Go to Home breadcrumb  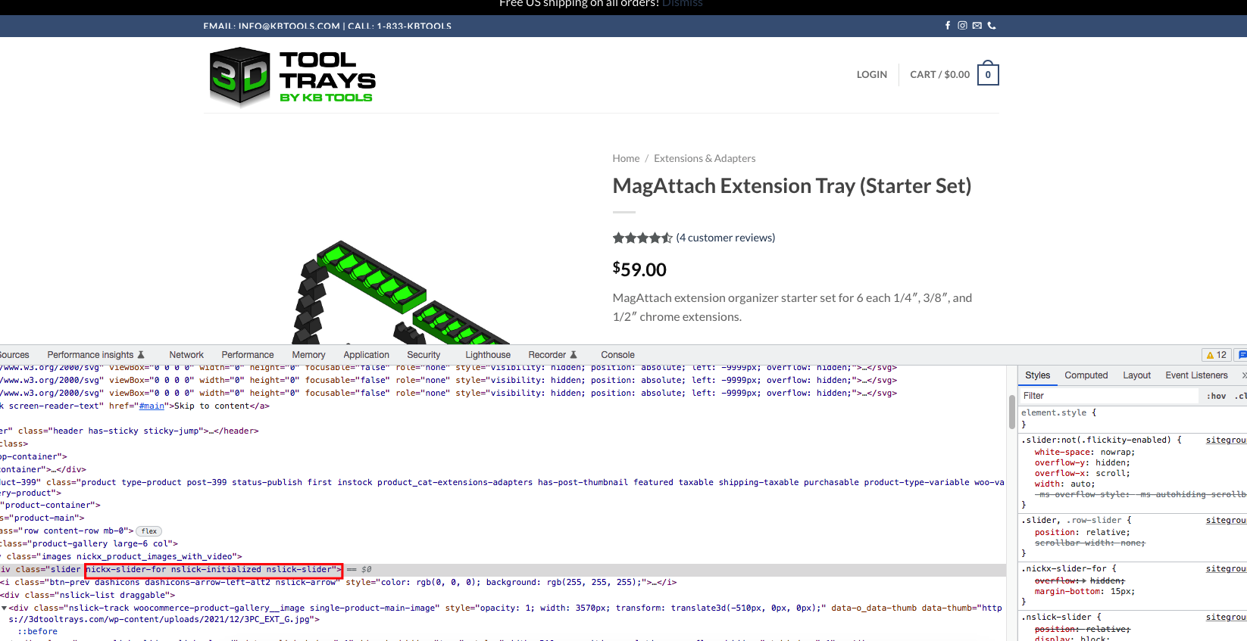[x=626, y=158]
